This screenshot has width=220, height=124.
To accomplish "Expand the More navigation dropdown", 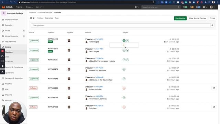I will point(38,7).
